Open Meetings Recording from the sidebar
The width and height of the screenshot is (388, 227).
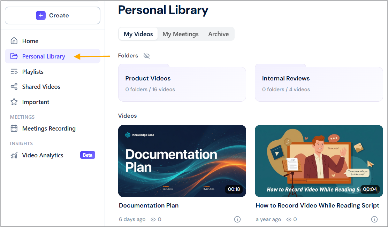click(52, 128)
